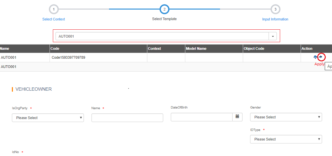Screen dimensions: 332x156
Task: Click the Apply arrow icon for AUTO001
Action: tap(320, 57)
